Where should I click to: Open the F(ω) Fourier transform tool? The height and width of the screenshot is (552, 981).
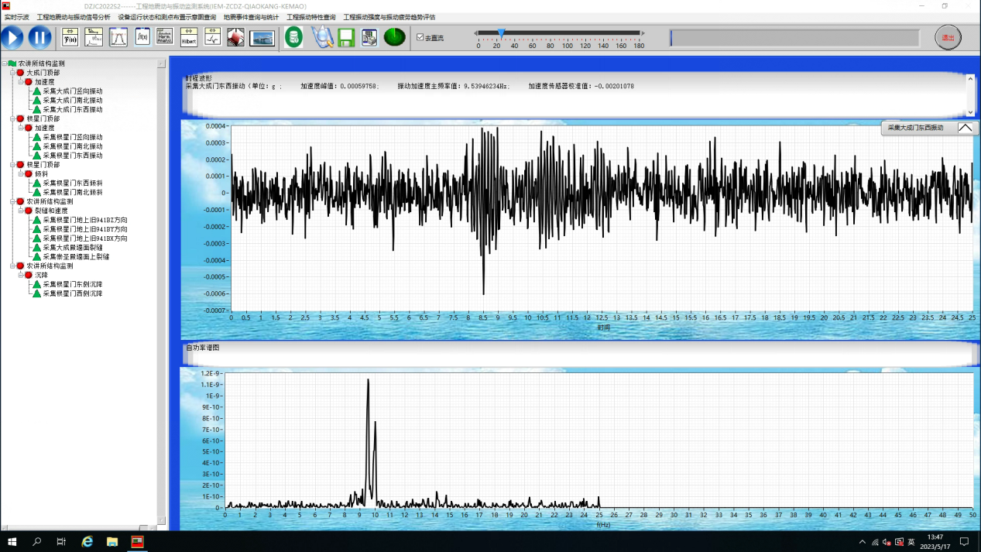pos(70,37)
